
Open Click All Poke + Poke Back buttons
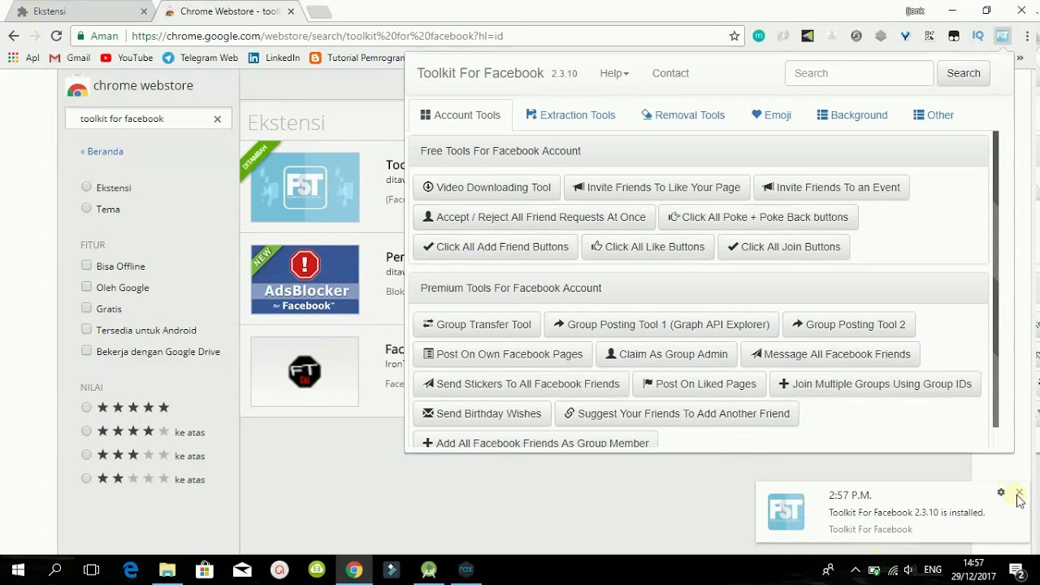[x=758, y=218]
